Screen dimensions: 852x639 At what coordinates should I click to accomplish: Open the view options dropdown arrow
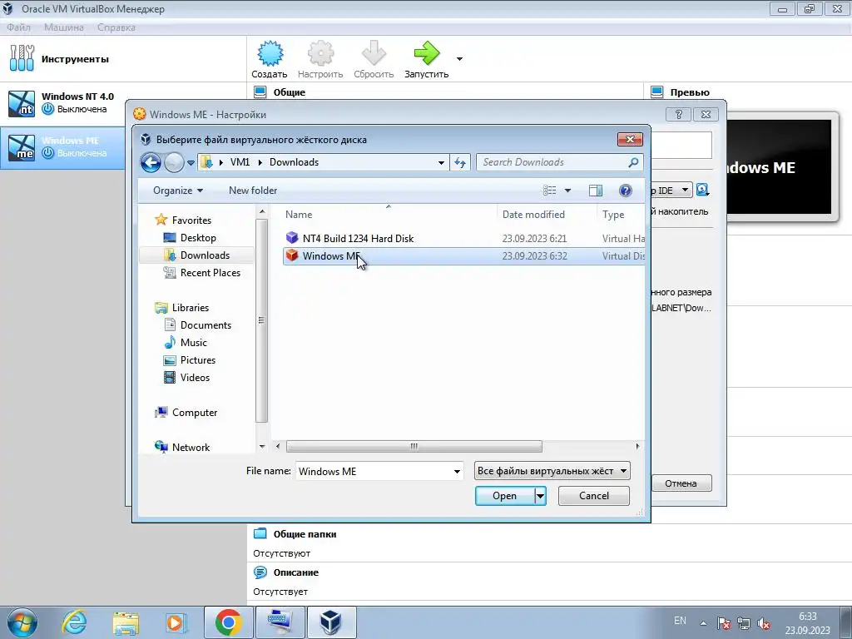[567, 191]
